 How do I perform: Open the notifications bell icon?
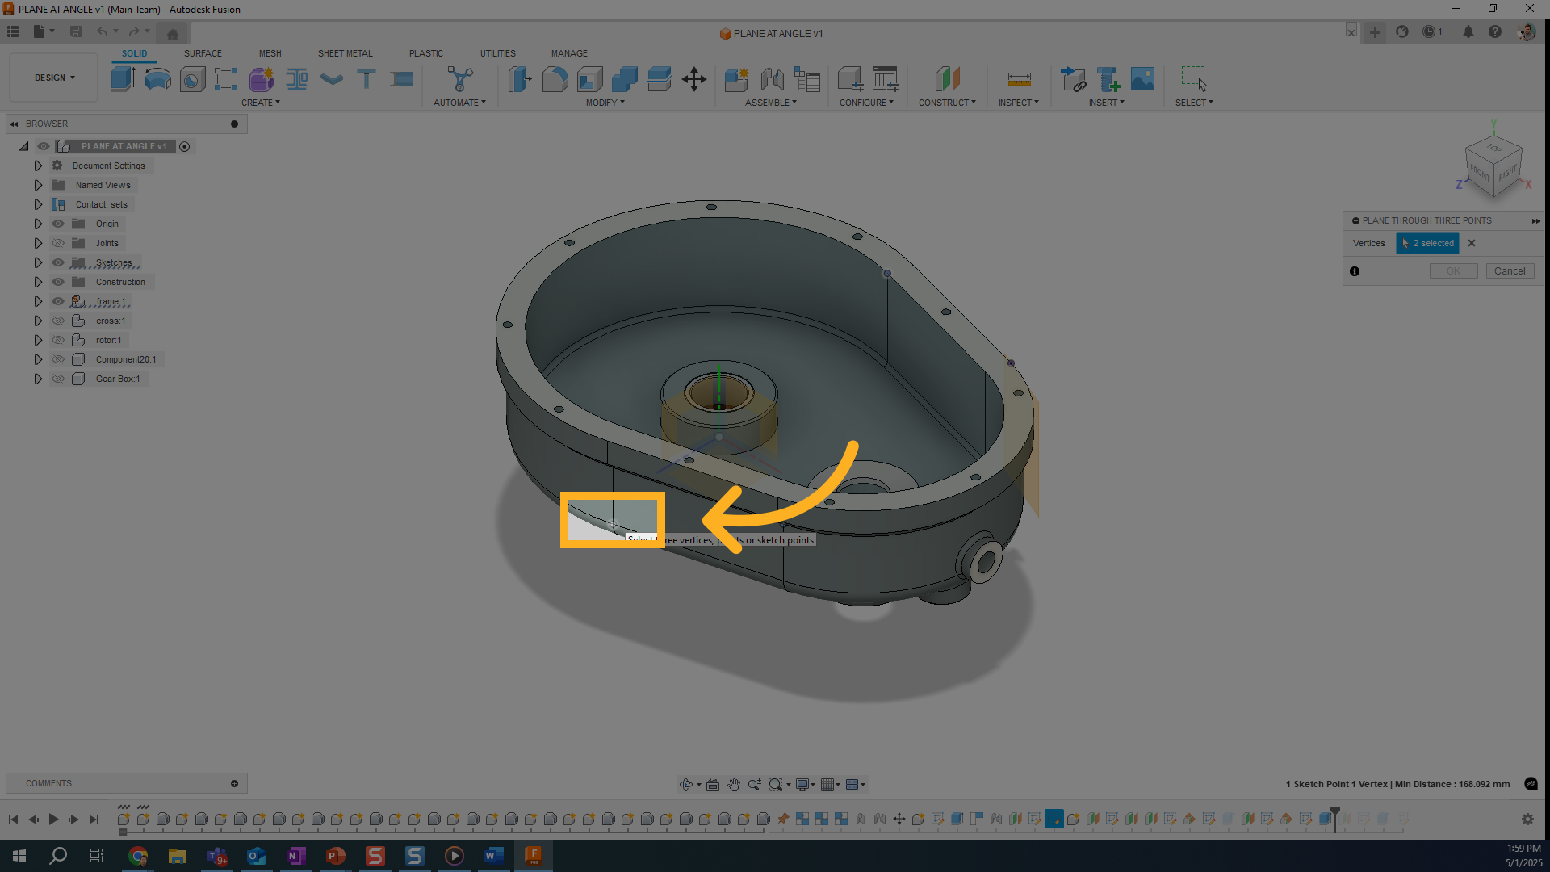[1468, 31]
